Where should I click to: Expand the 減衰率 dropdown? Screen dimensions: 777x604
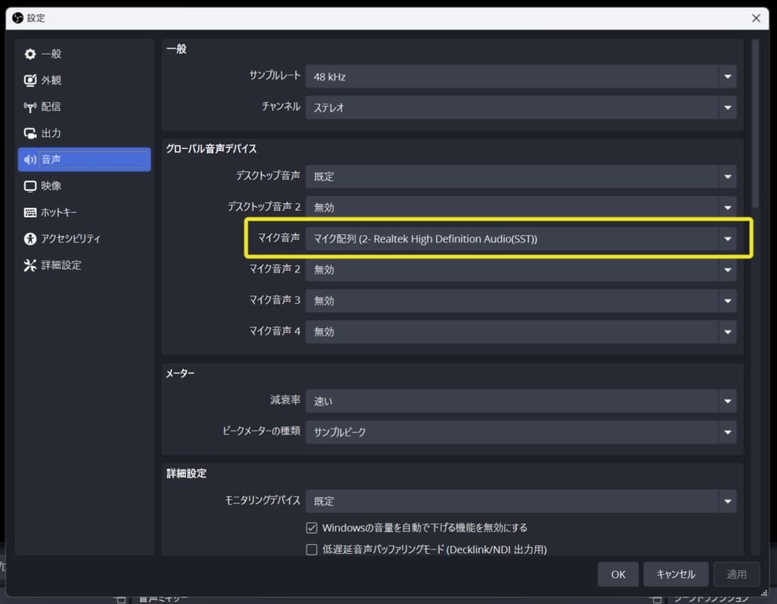pyautogui.click(x=521, y=401)
